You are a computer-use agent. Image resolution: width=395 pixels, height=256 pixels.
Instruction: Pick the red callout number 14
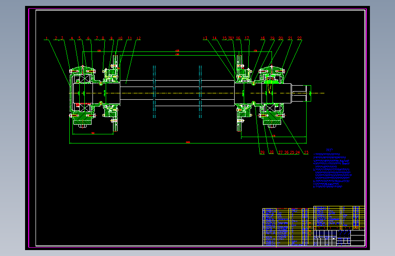(x=215, y=38)
